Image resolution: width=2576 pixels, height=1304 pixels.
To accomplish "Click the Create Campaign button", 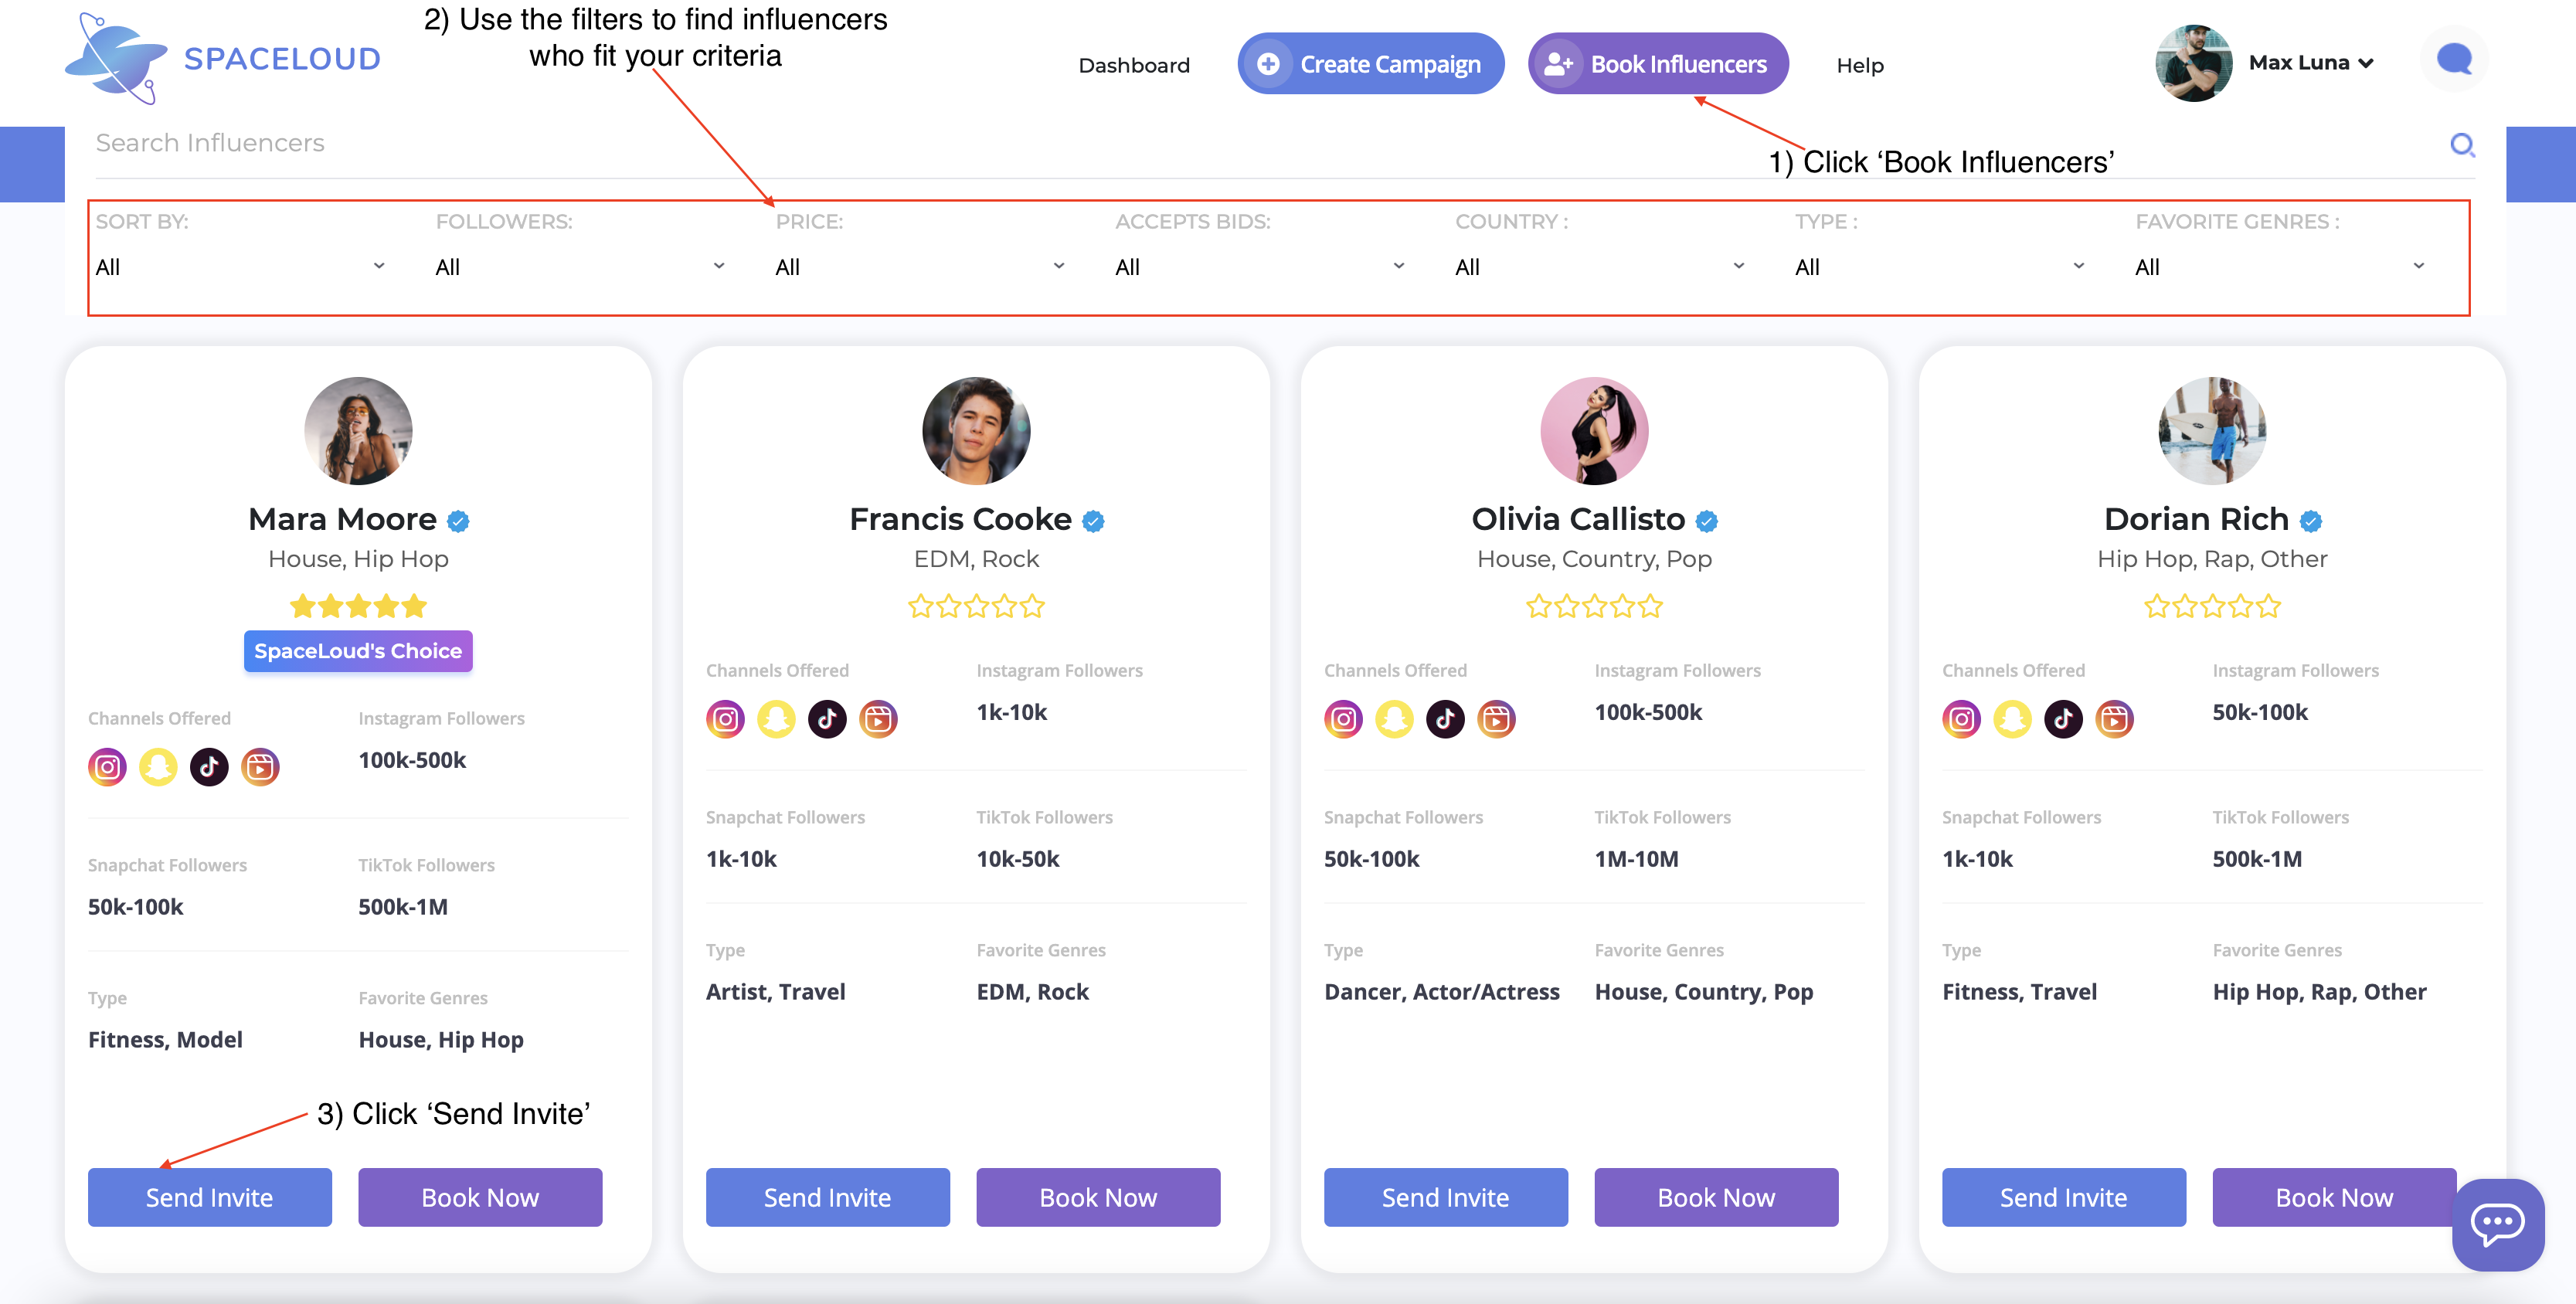I will (1370, 63).
